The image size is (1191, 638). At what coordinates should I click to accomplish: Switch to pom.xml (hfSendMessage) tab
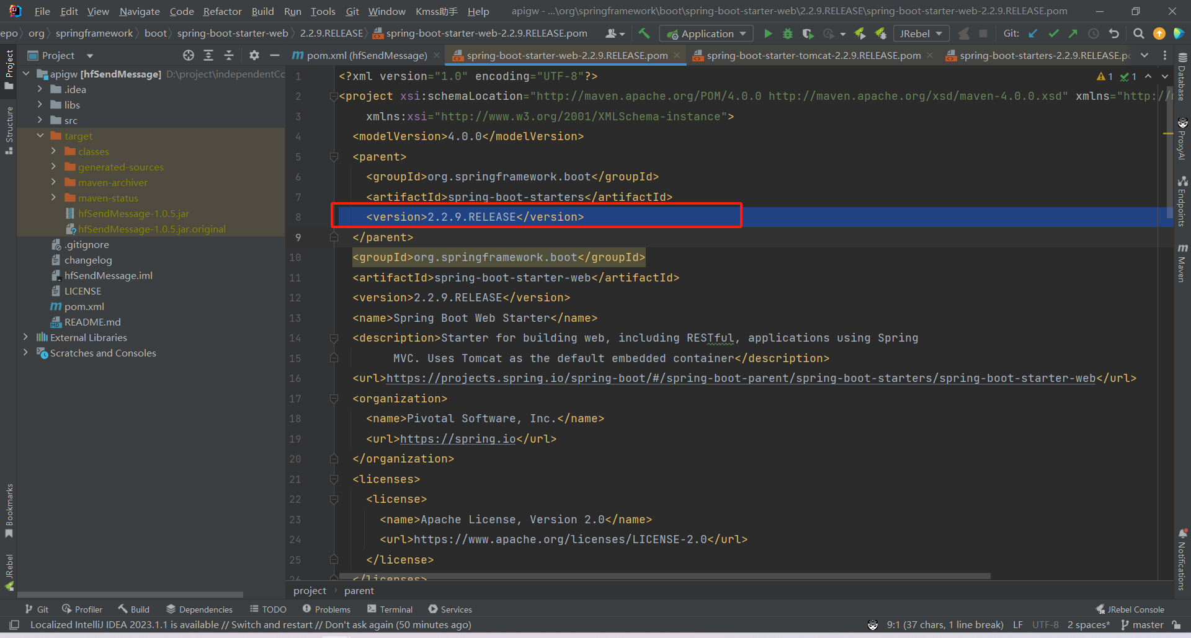[367, 55]
